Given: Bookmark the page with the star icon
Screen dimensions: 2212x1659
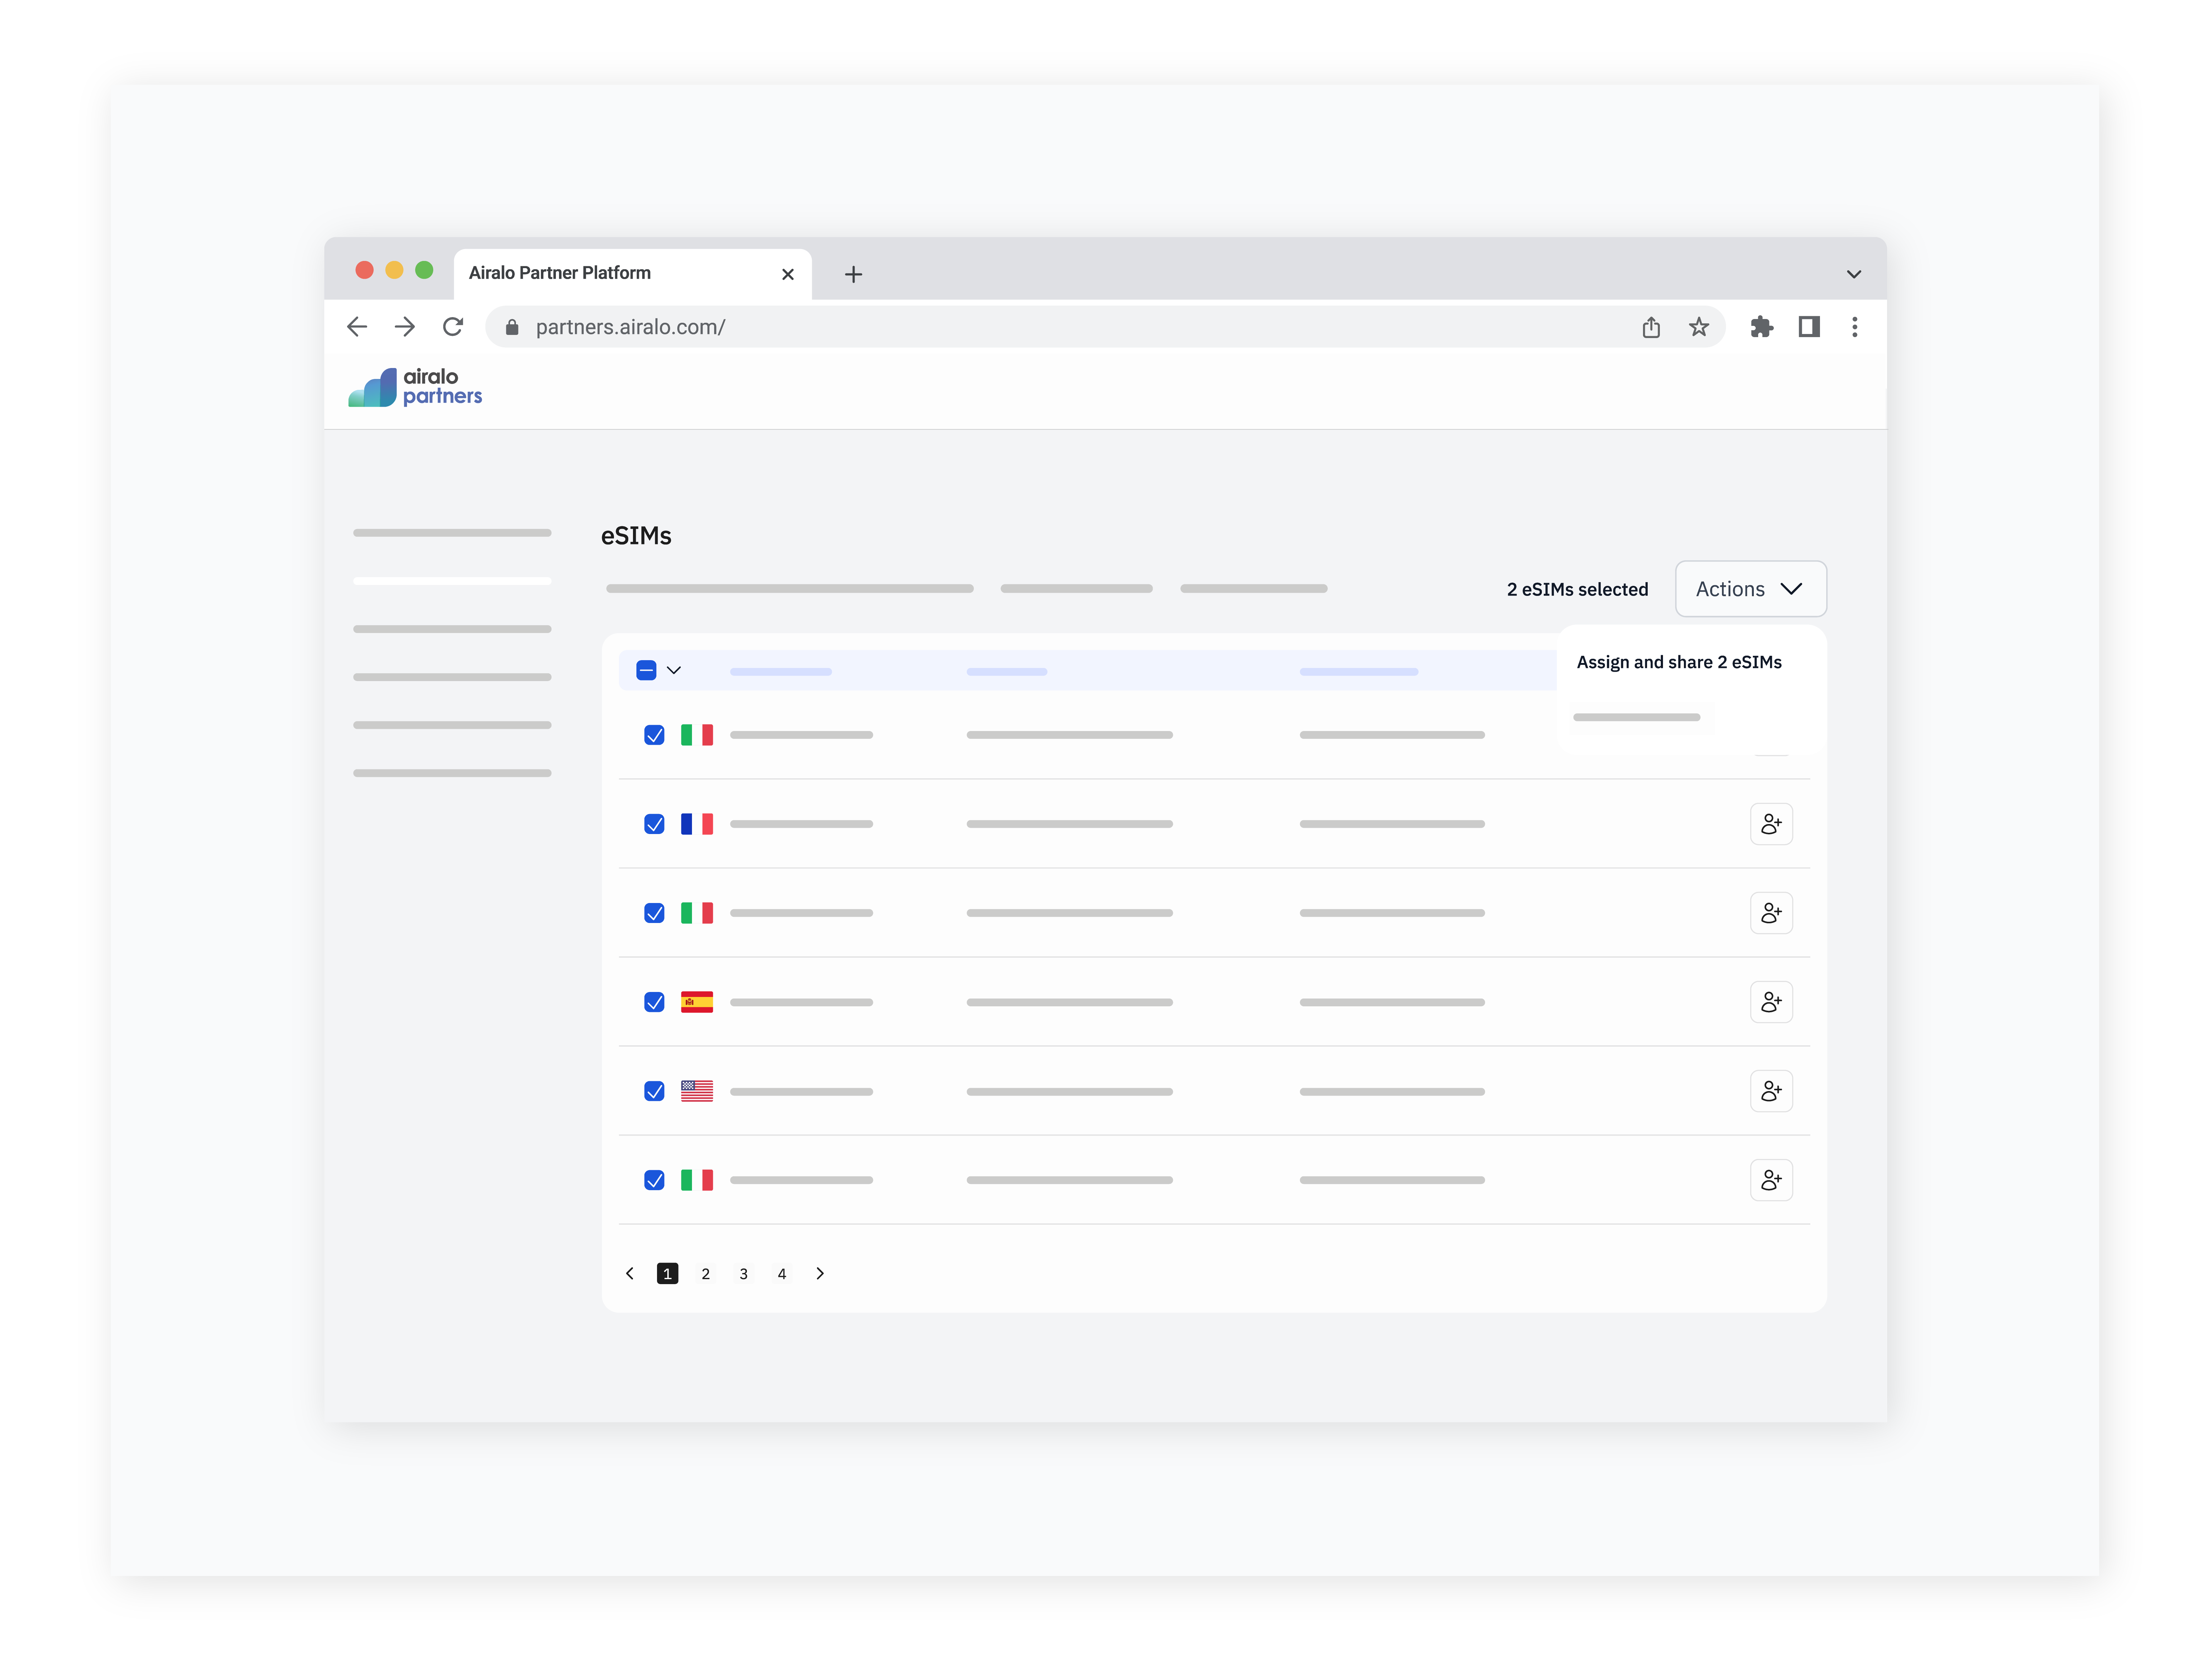Looking at the screenshot, I should coord(1699,327).
